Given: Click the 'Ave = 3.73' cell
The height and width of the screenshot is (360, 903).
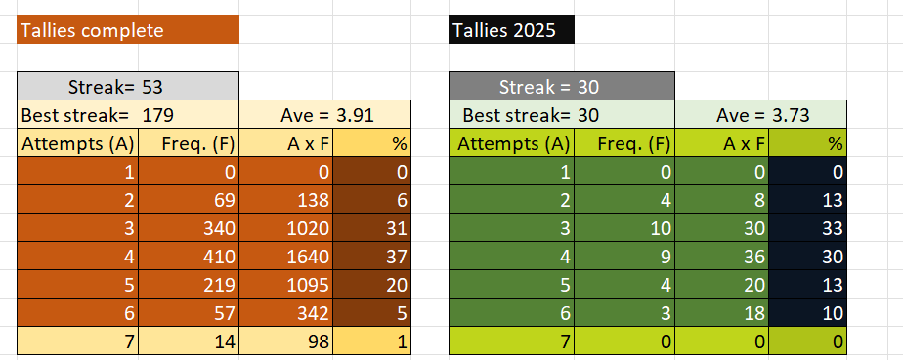Looking at the screenshot, I should coord(760,115).
